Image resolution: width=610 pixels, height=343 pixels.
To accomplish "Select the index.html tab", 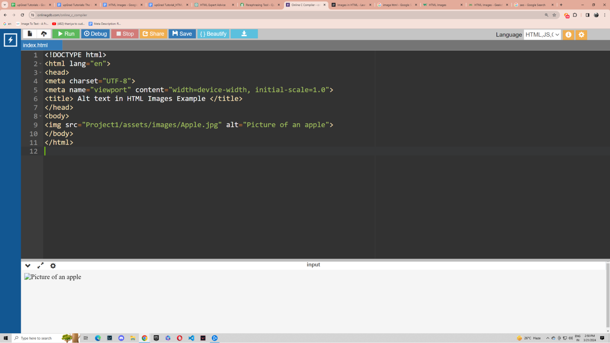I will (x=36, y=45).
